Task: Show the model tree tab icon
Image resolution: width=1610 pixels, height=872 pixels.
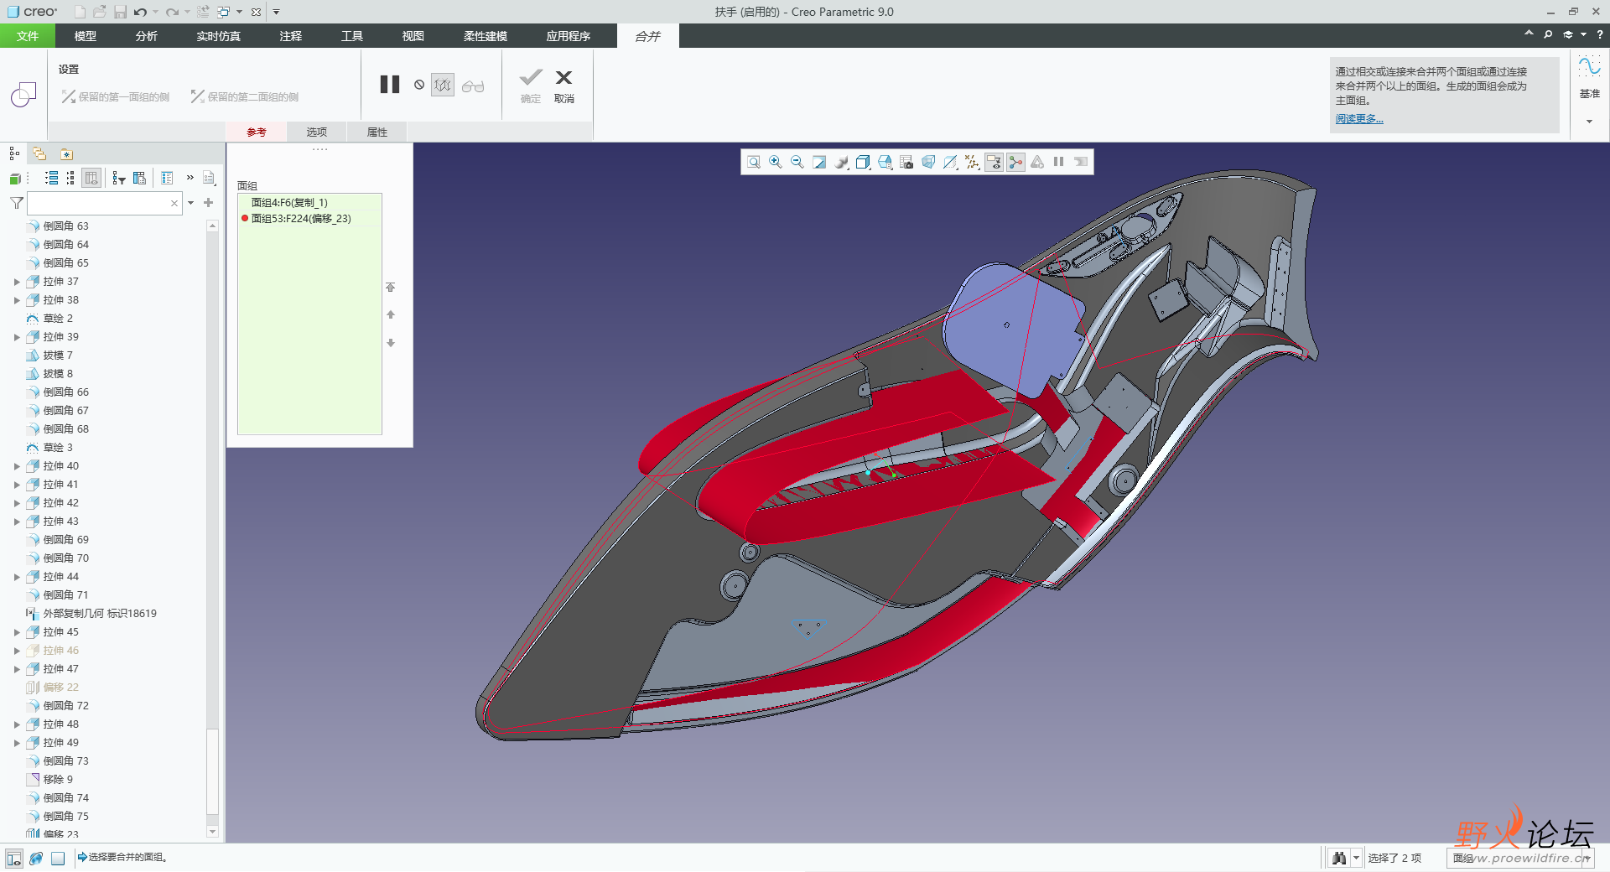Action: pos(14,153)
